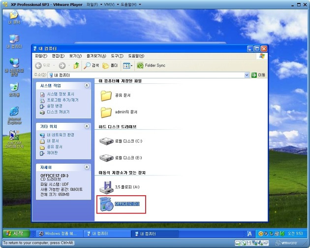
Task: Open the 도움말(H) menu in Explorer
Action: click(136, 56)
